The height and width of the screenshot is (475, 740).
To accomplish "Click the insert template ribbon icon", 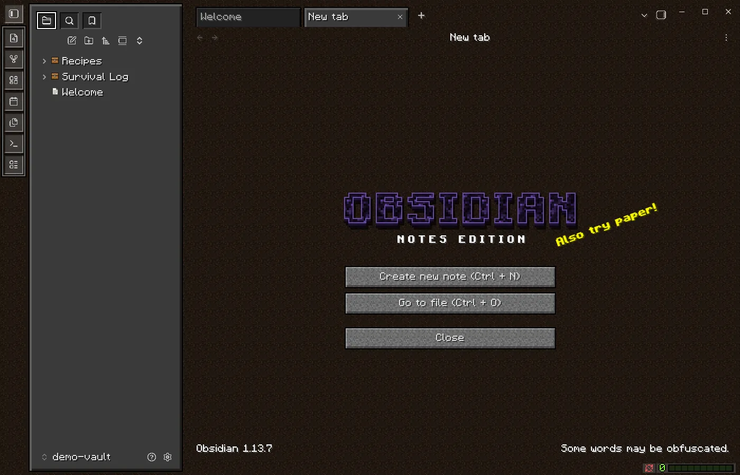I will pos(14,122).
